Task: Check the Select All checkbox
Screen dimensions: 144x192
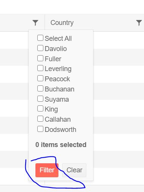Action: (40, 38)
